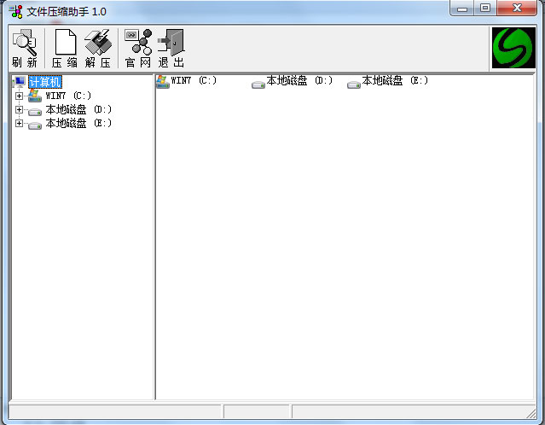The height and width of the screenshot is (425, 545).
Task: Expand the 本地磁盘 (E:) tree node
Action: (x=19, y=123)
